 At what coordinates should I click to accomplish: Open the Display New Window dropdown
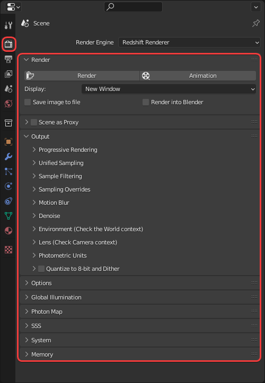(x=169, y=89)
